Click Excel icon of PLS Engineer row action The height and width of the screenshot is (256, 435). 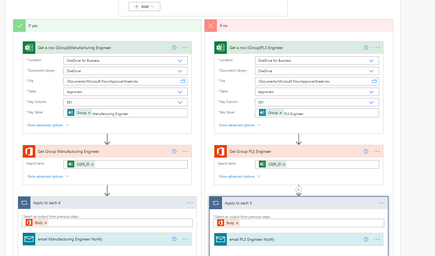click(221, 48)
